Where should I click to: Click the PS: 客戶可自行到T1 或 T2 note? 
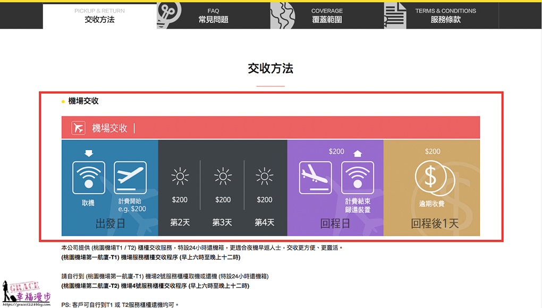120,304
